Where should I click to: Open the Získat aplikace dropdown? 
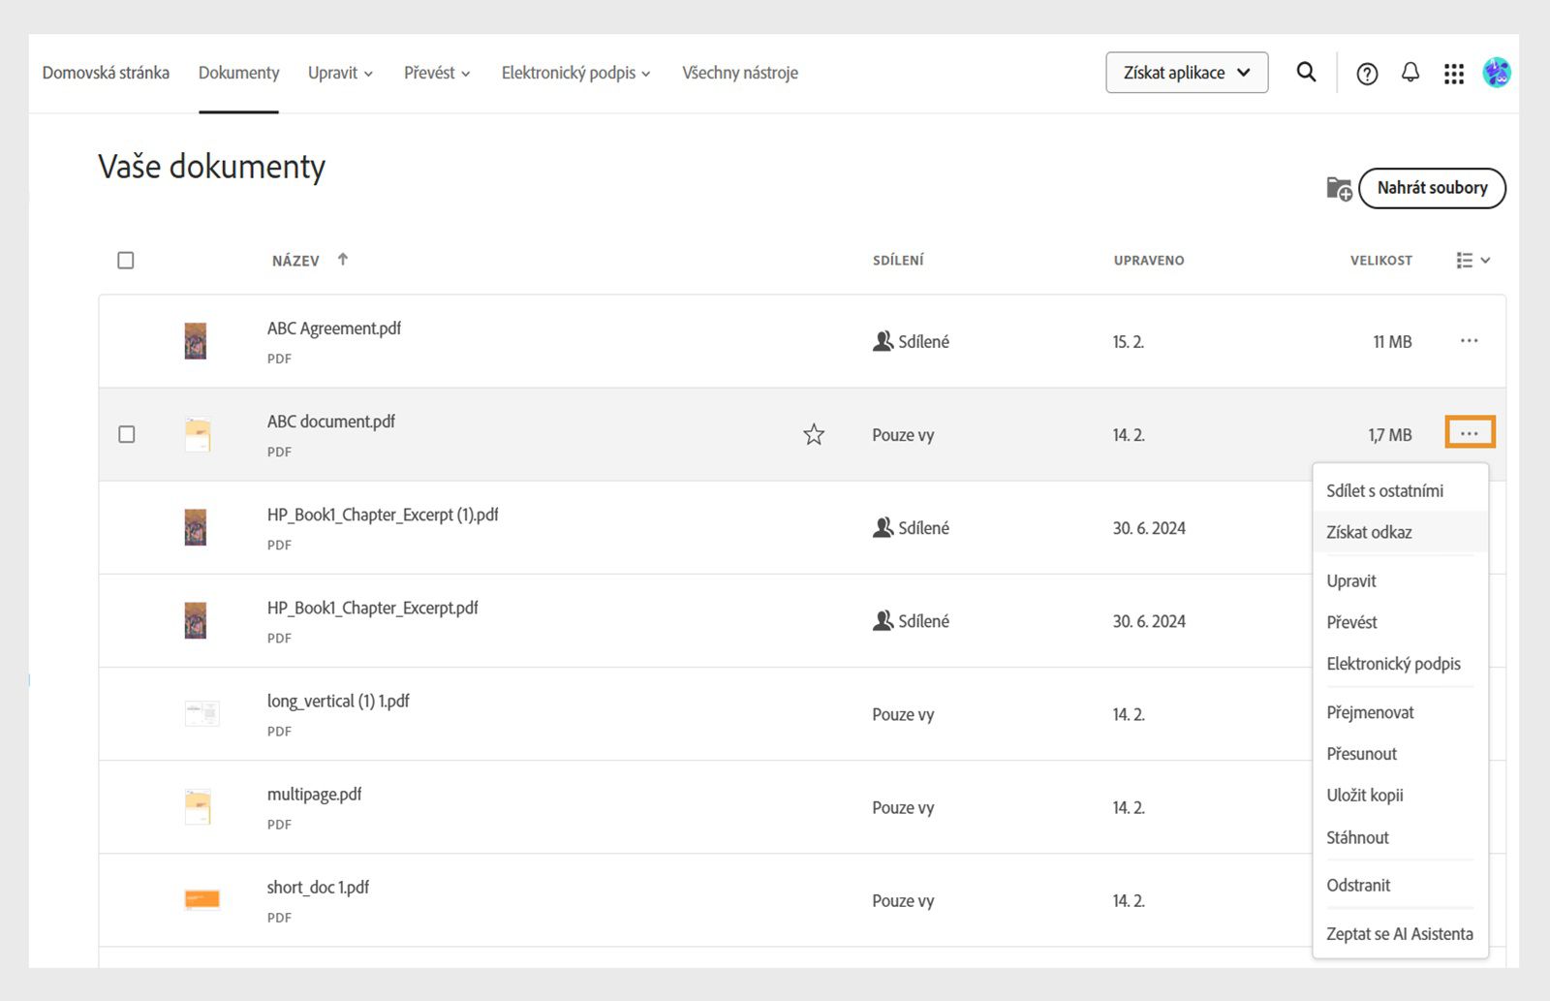point(1187,73)
